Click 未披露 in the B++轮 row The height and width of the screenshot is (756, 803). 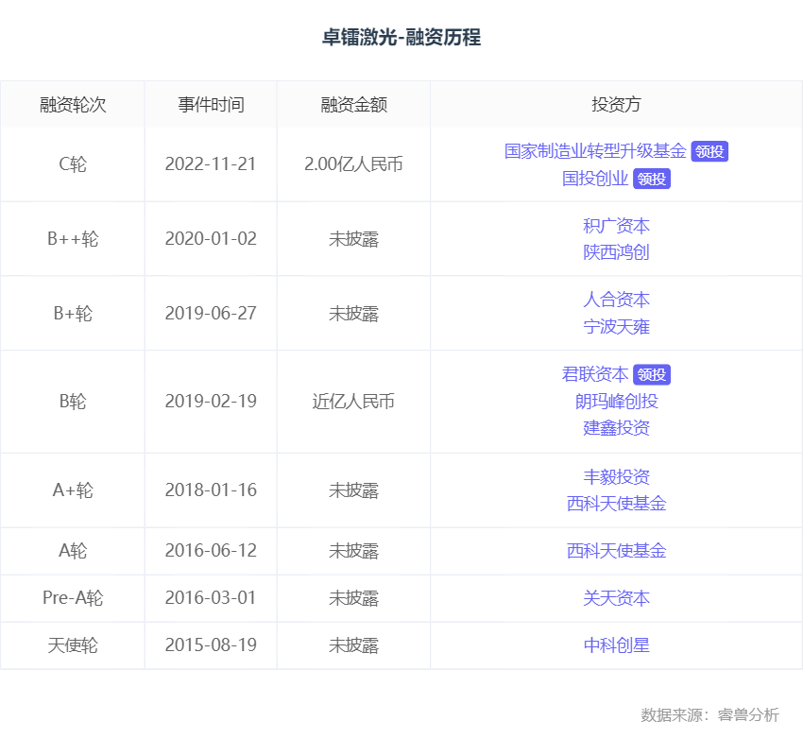(353, 239)
